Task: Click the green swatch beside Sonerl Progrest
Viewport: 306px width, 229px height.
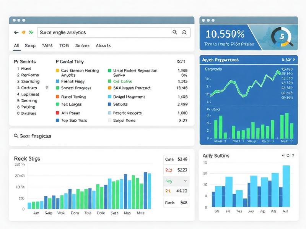Action: coord(58,88)
